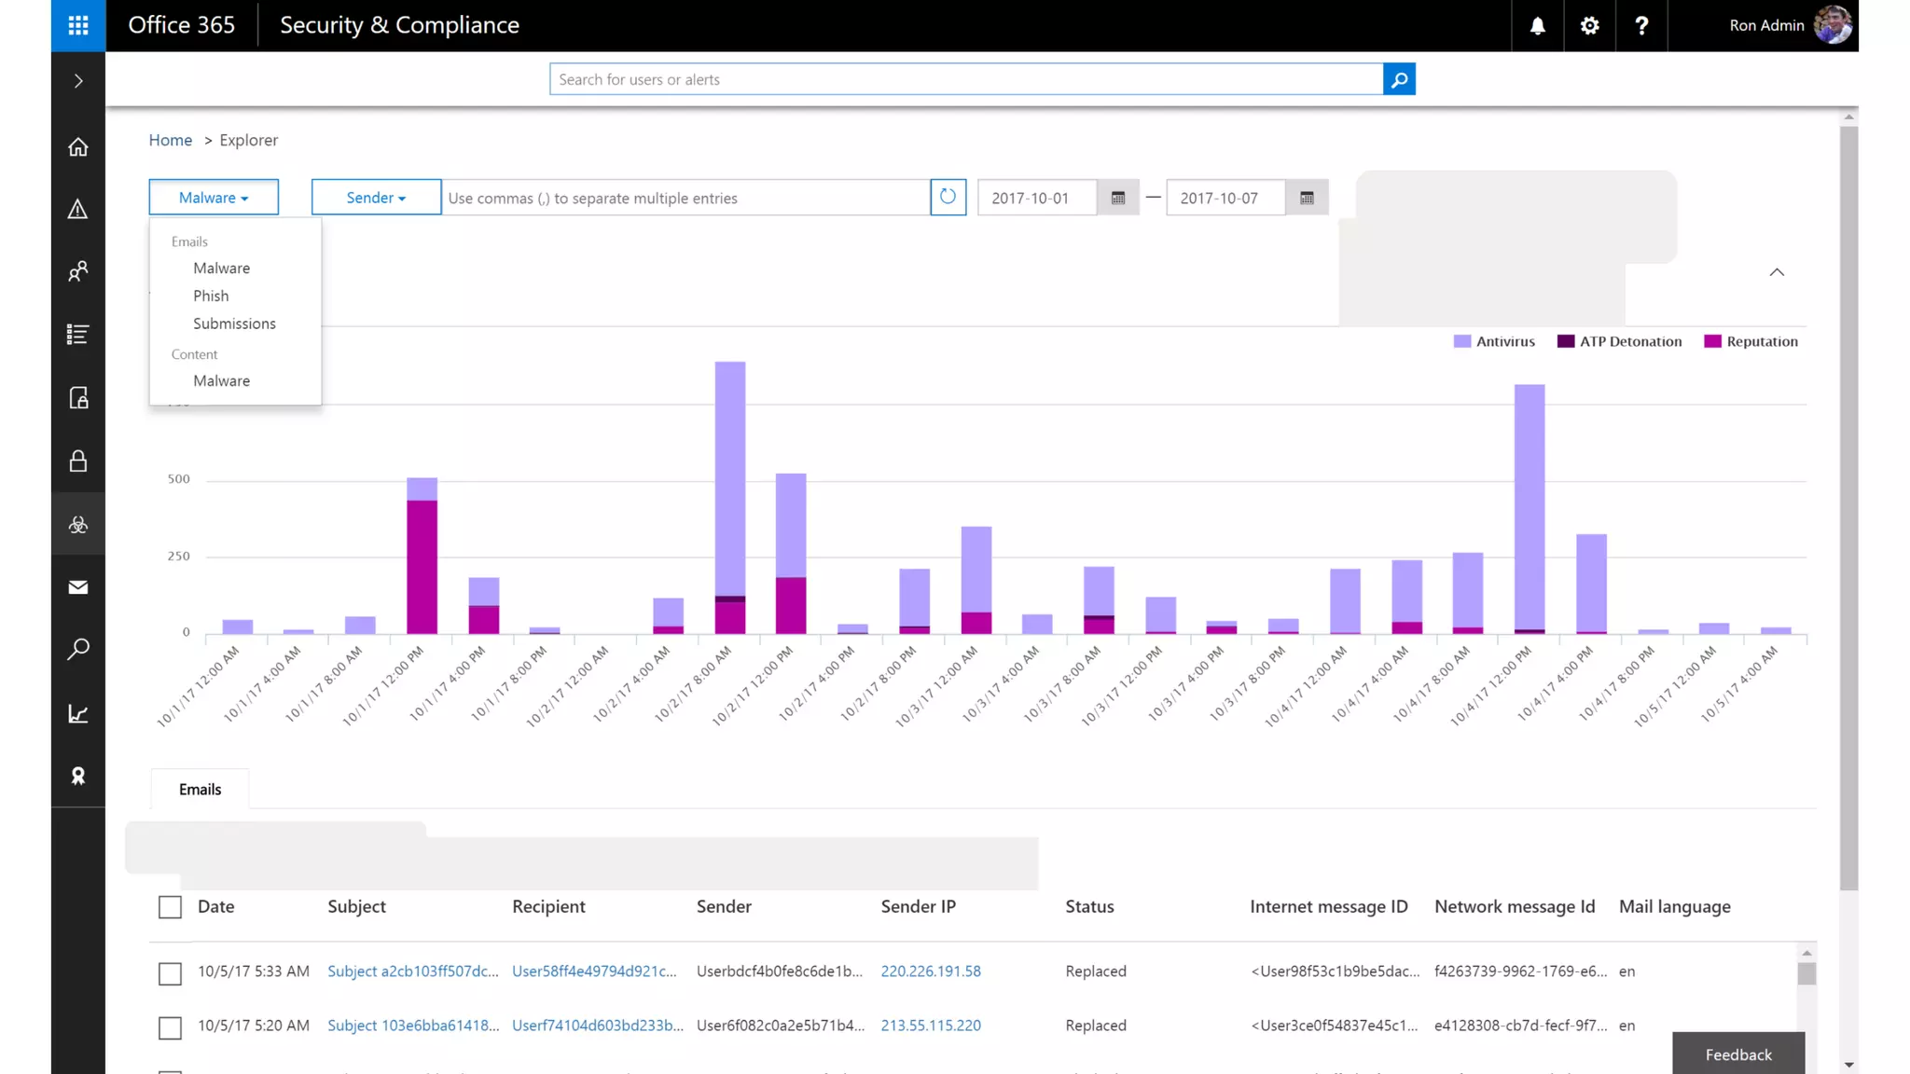Click the notifications bell icon

(x=1537, y=25)
